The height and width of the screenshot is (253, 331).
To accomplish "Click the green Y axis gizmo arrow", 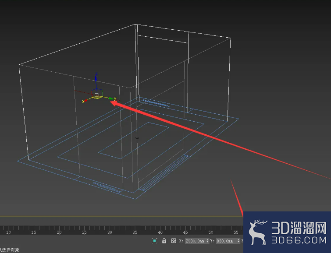I will pyautogui.click(x=112, y=98).
